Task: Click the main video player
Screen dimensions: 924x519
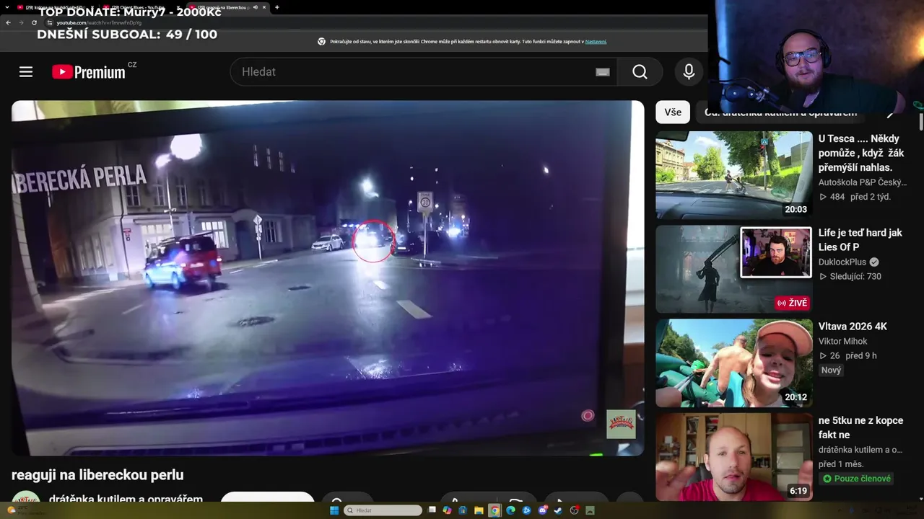Action: click(x=328, y=278)
